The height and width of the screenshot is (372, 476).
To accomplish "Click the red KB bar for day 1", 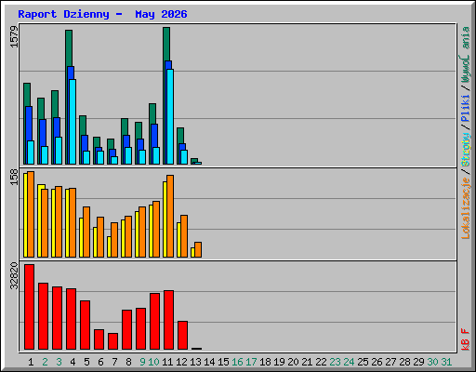I will tap(29, 307).
